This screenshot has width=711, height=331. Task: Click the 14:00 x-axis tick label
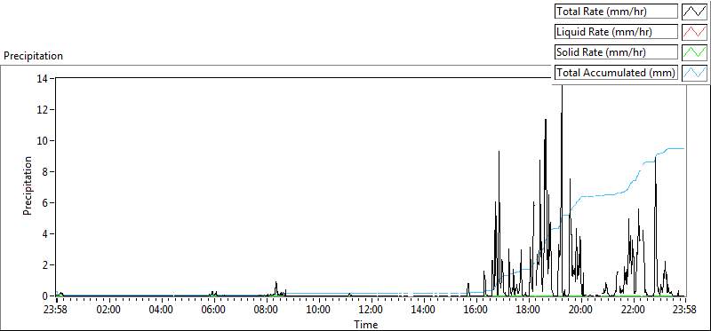click(x=423, y=311)
